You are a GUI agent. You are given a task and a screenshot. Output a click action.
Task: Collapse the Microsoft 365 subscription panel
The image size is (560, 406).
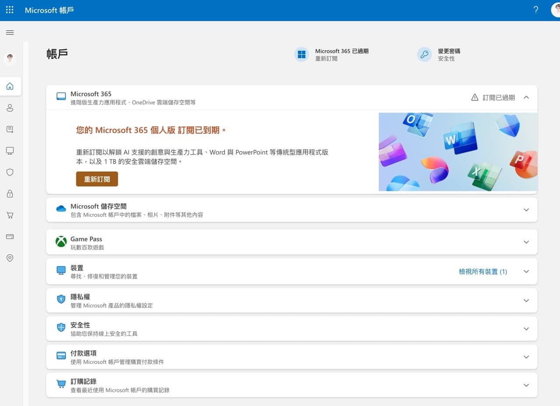coord(526,97)
